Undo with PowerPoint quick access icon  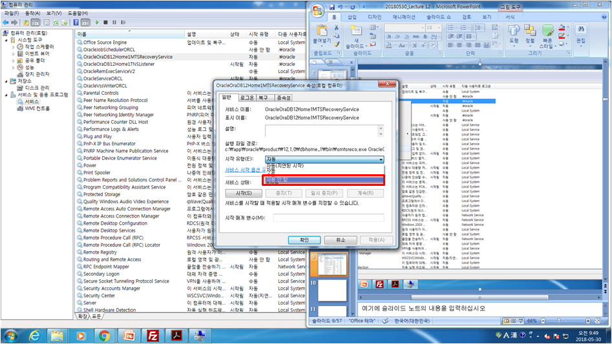[x=341, y=7]
